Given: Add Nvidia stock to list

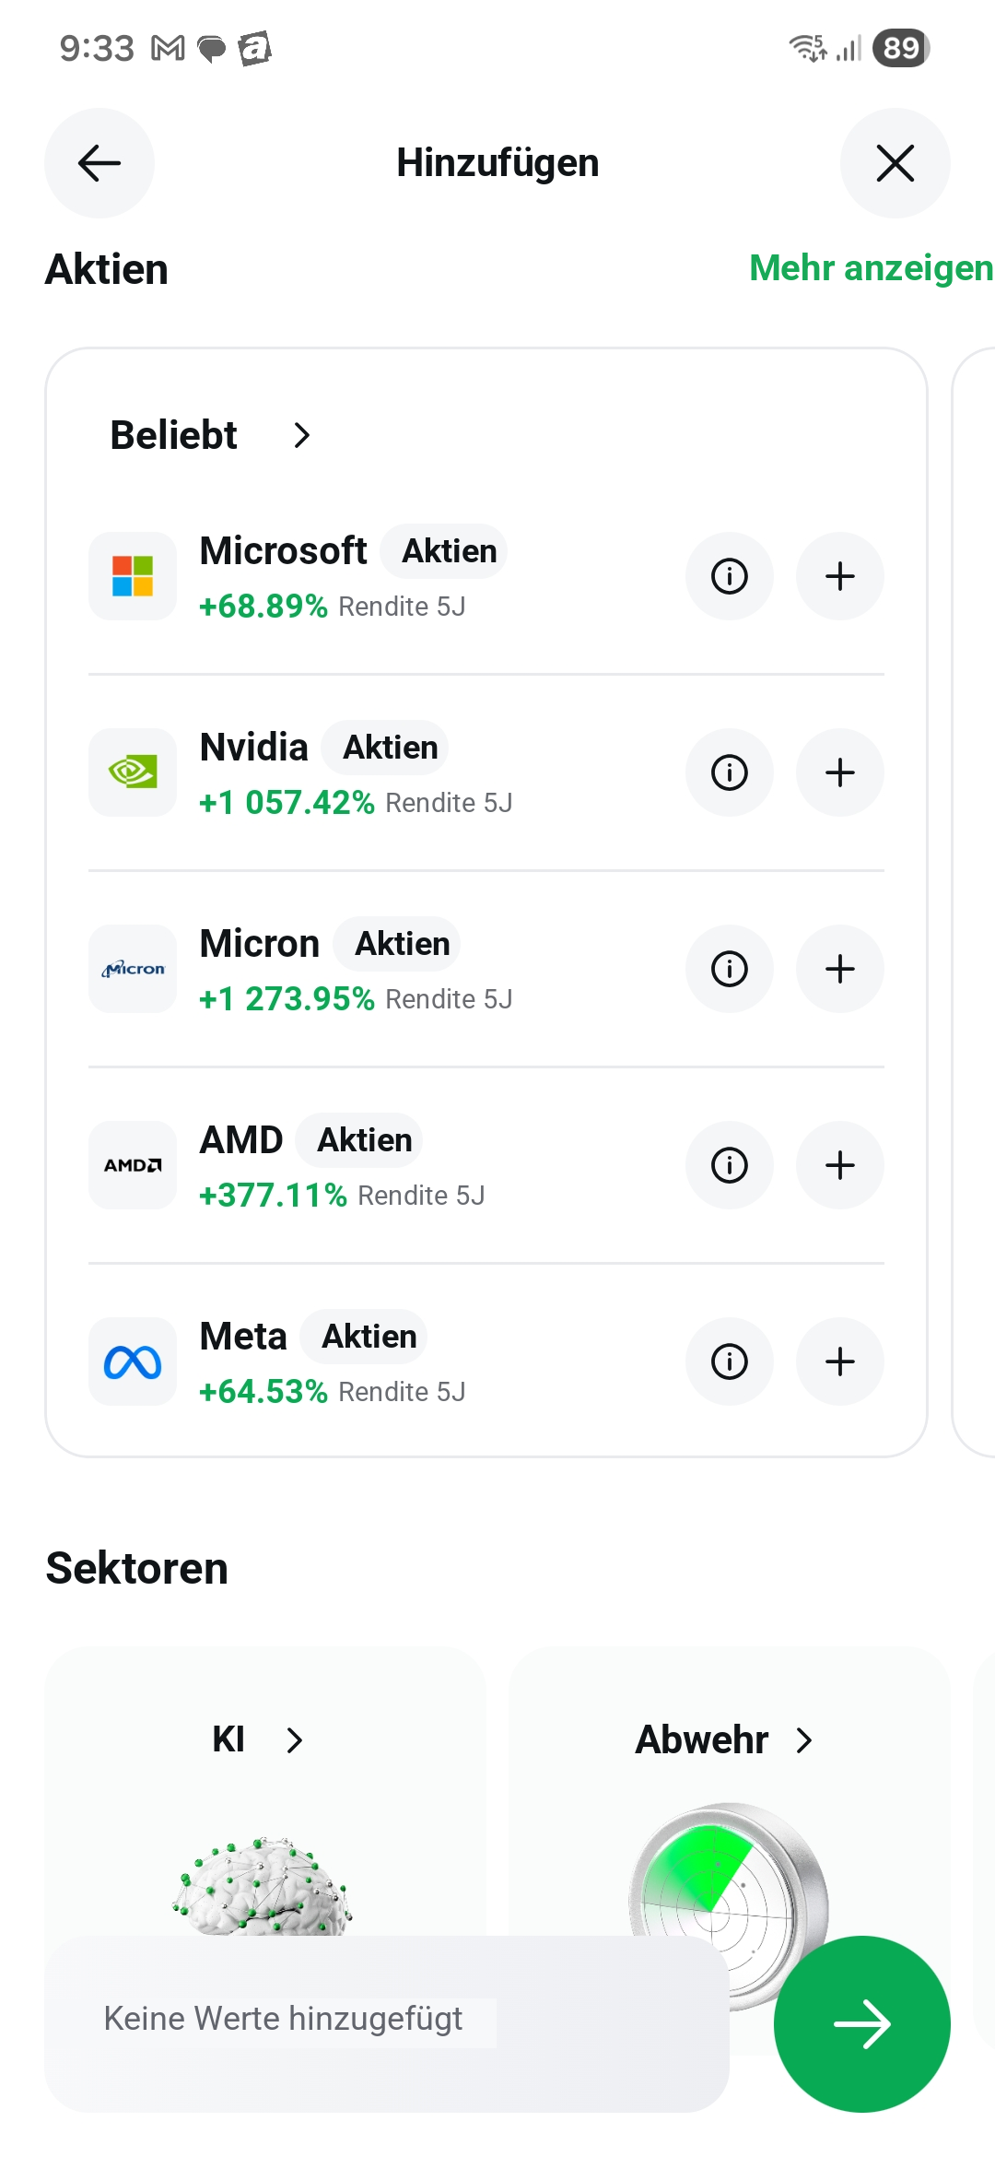Looking at the screenshot, I should [840, 772].
